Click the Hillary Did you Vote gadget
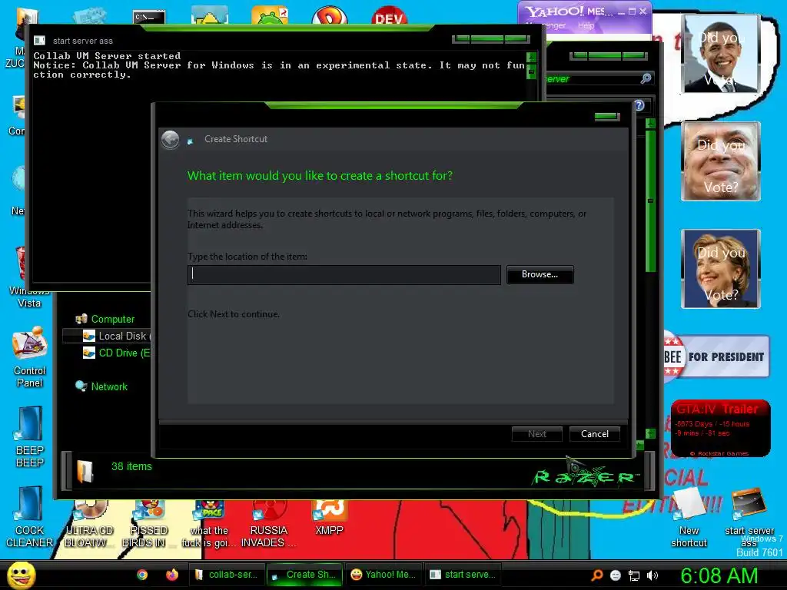Viewport: 787px width, 590px height. point(721,269)
